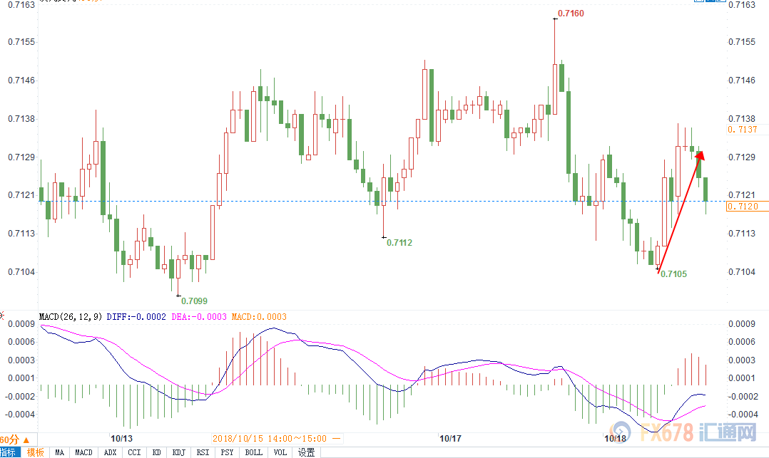Click the 0.7099 low price marker
Viewport: 769px width, 458px height.
tap(194, 301)
